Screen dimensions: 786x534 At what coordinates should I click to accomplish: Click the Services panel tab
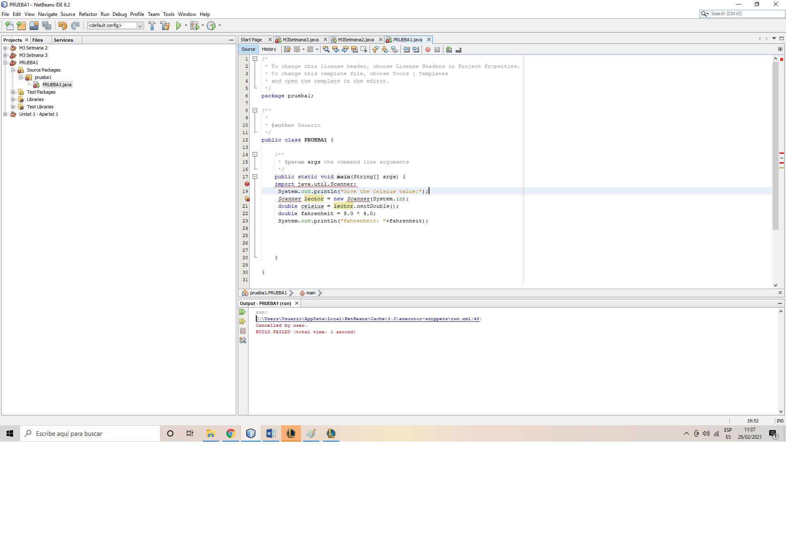coord(63,40)
